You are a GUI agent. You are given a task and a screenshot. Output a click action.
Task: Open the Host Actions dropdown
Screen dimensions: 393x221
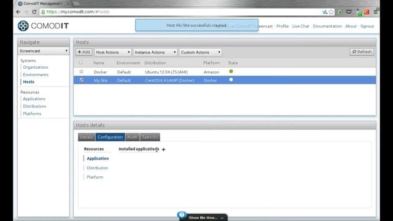click(113, 52)
